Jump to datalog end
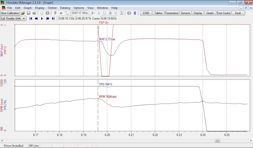253x148 pixels. (x=53, y=18)
